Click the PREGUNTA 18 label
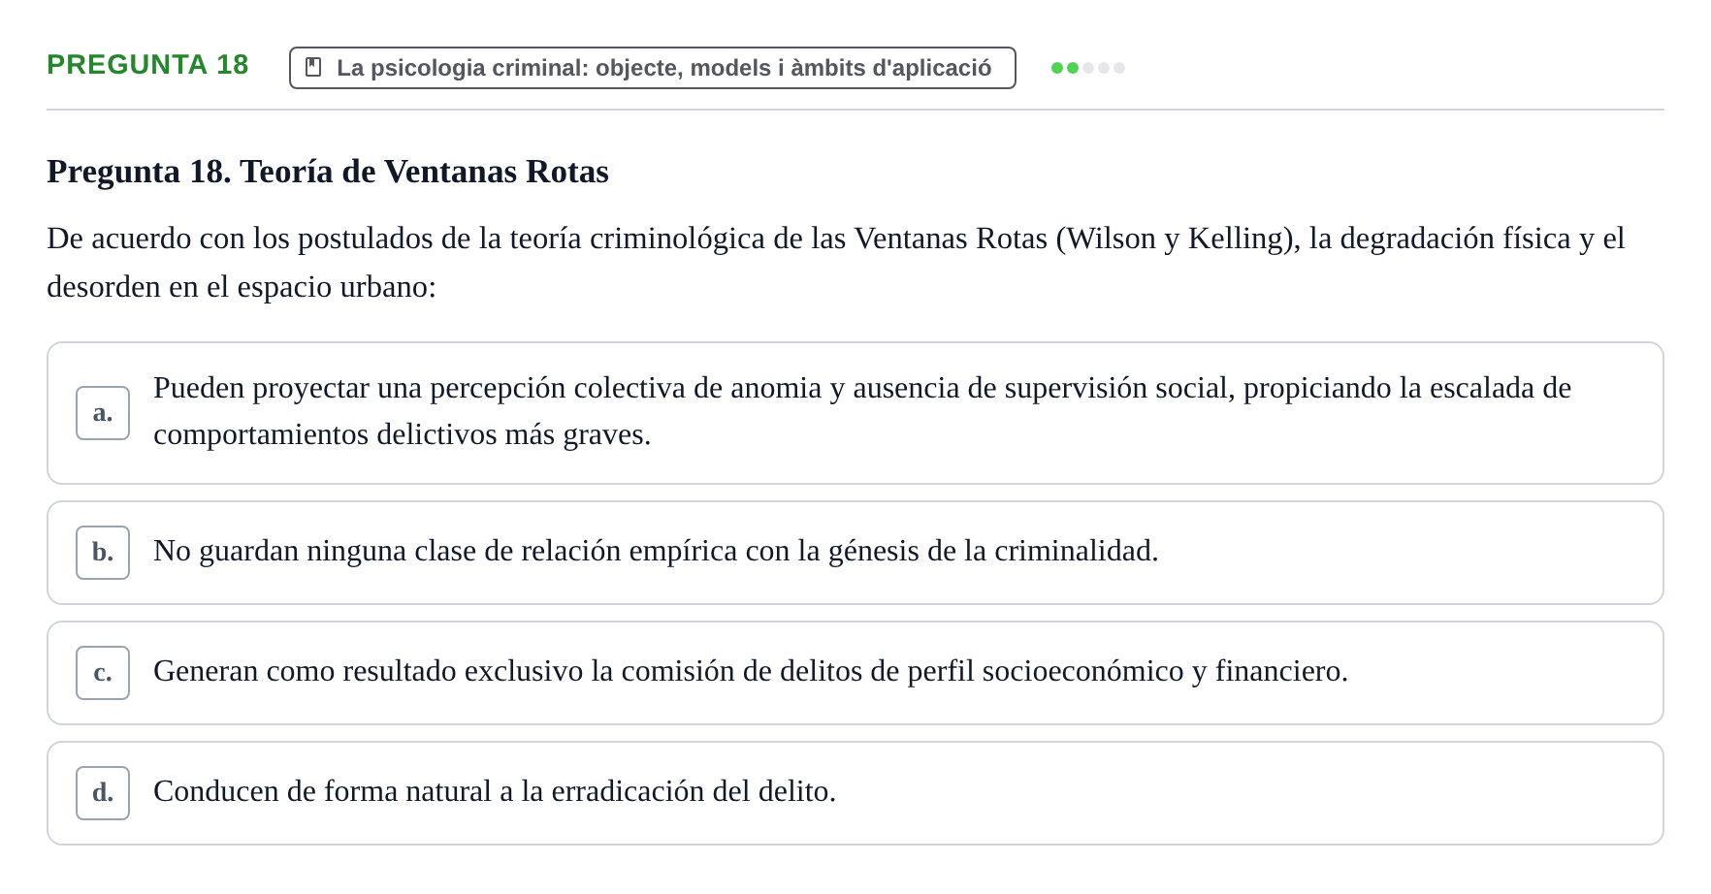1711x894 pixels. 148,65
